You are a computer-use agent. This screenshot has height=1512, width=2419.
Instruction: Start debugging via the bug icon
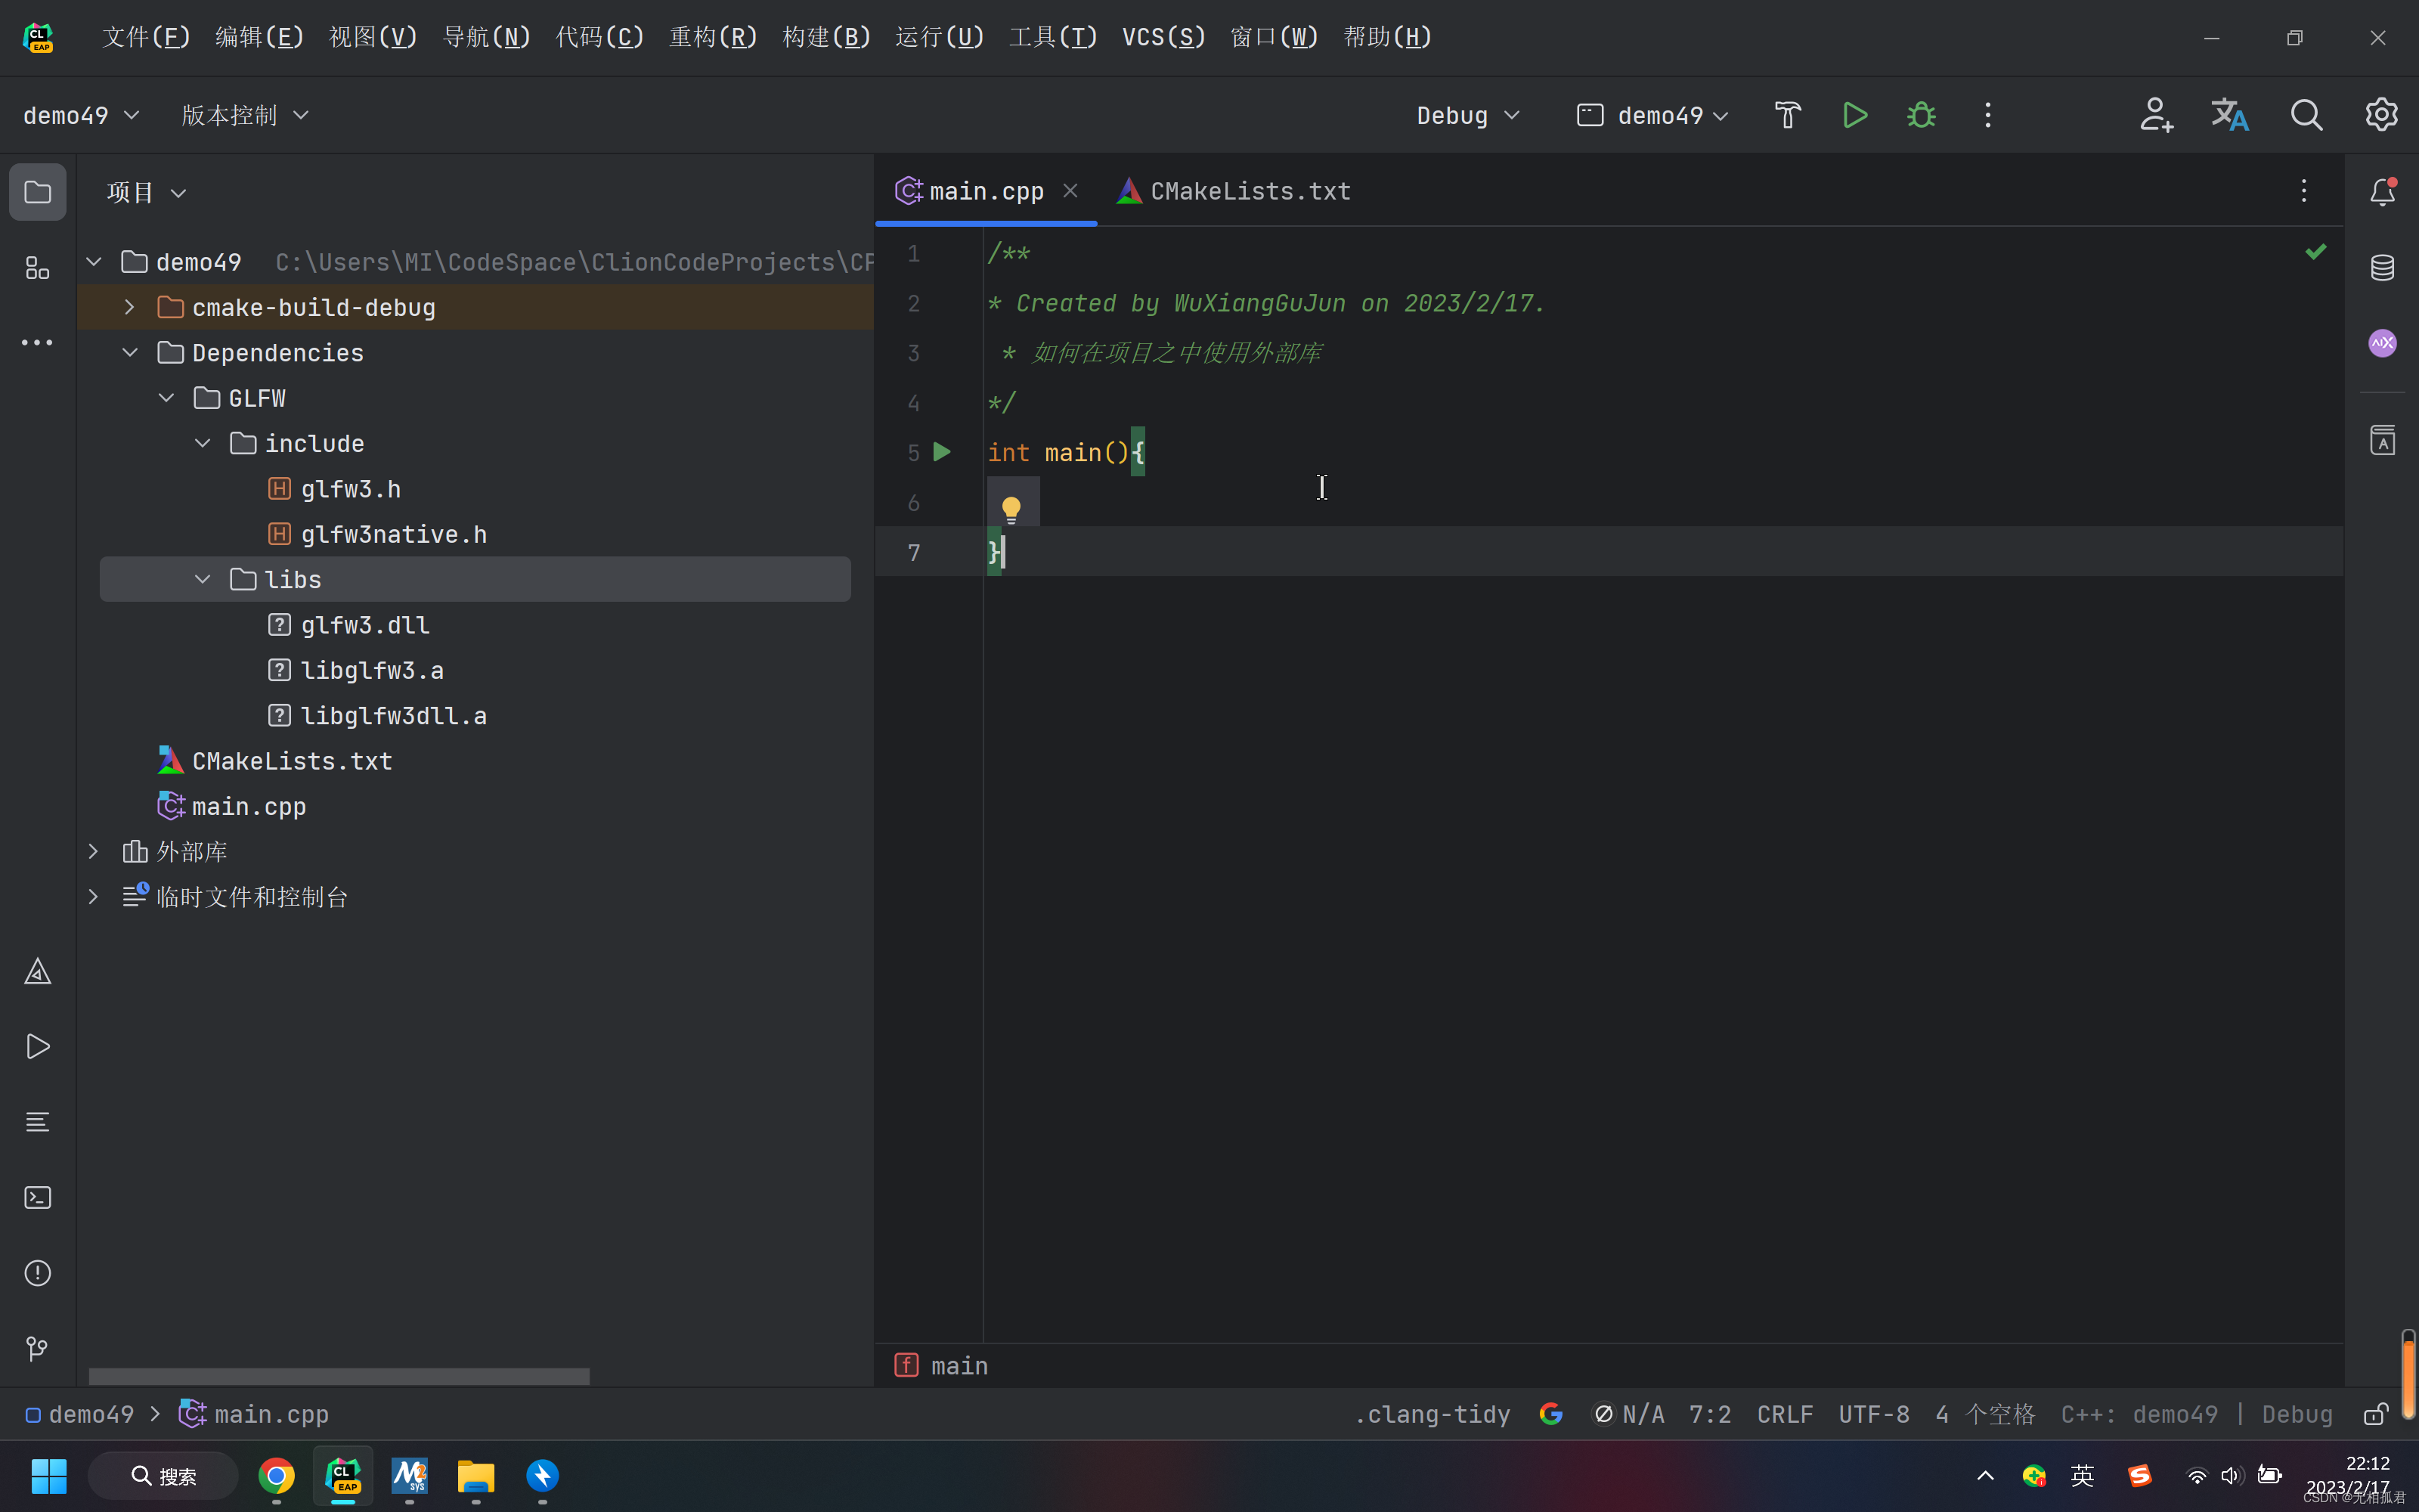(1921, 115)
